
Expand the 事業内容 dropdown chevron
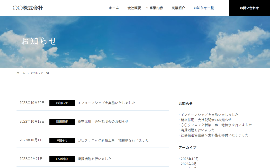147,8
